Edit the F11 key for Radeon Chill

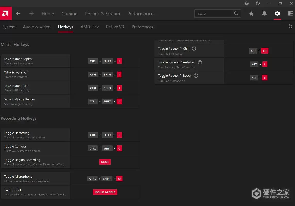pos(265,51)
